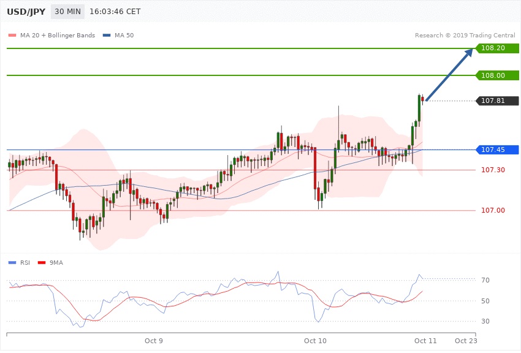Click the red 9MA legend swatch
This screenshot has height=353, width=521.
coord(42,263)
